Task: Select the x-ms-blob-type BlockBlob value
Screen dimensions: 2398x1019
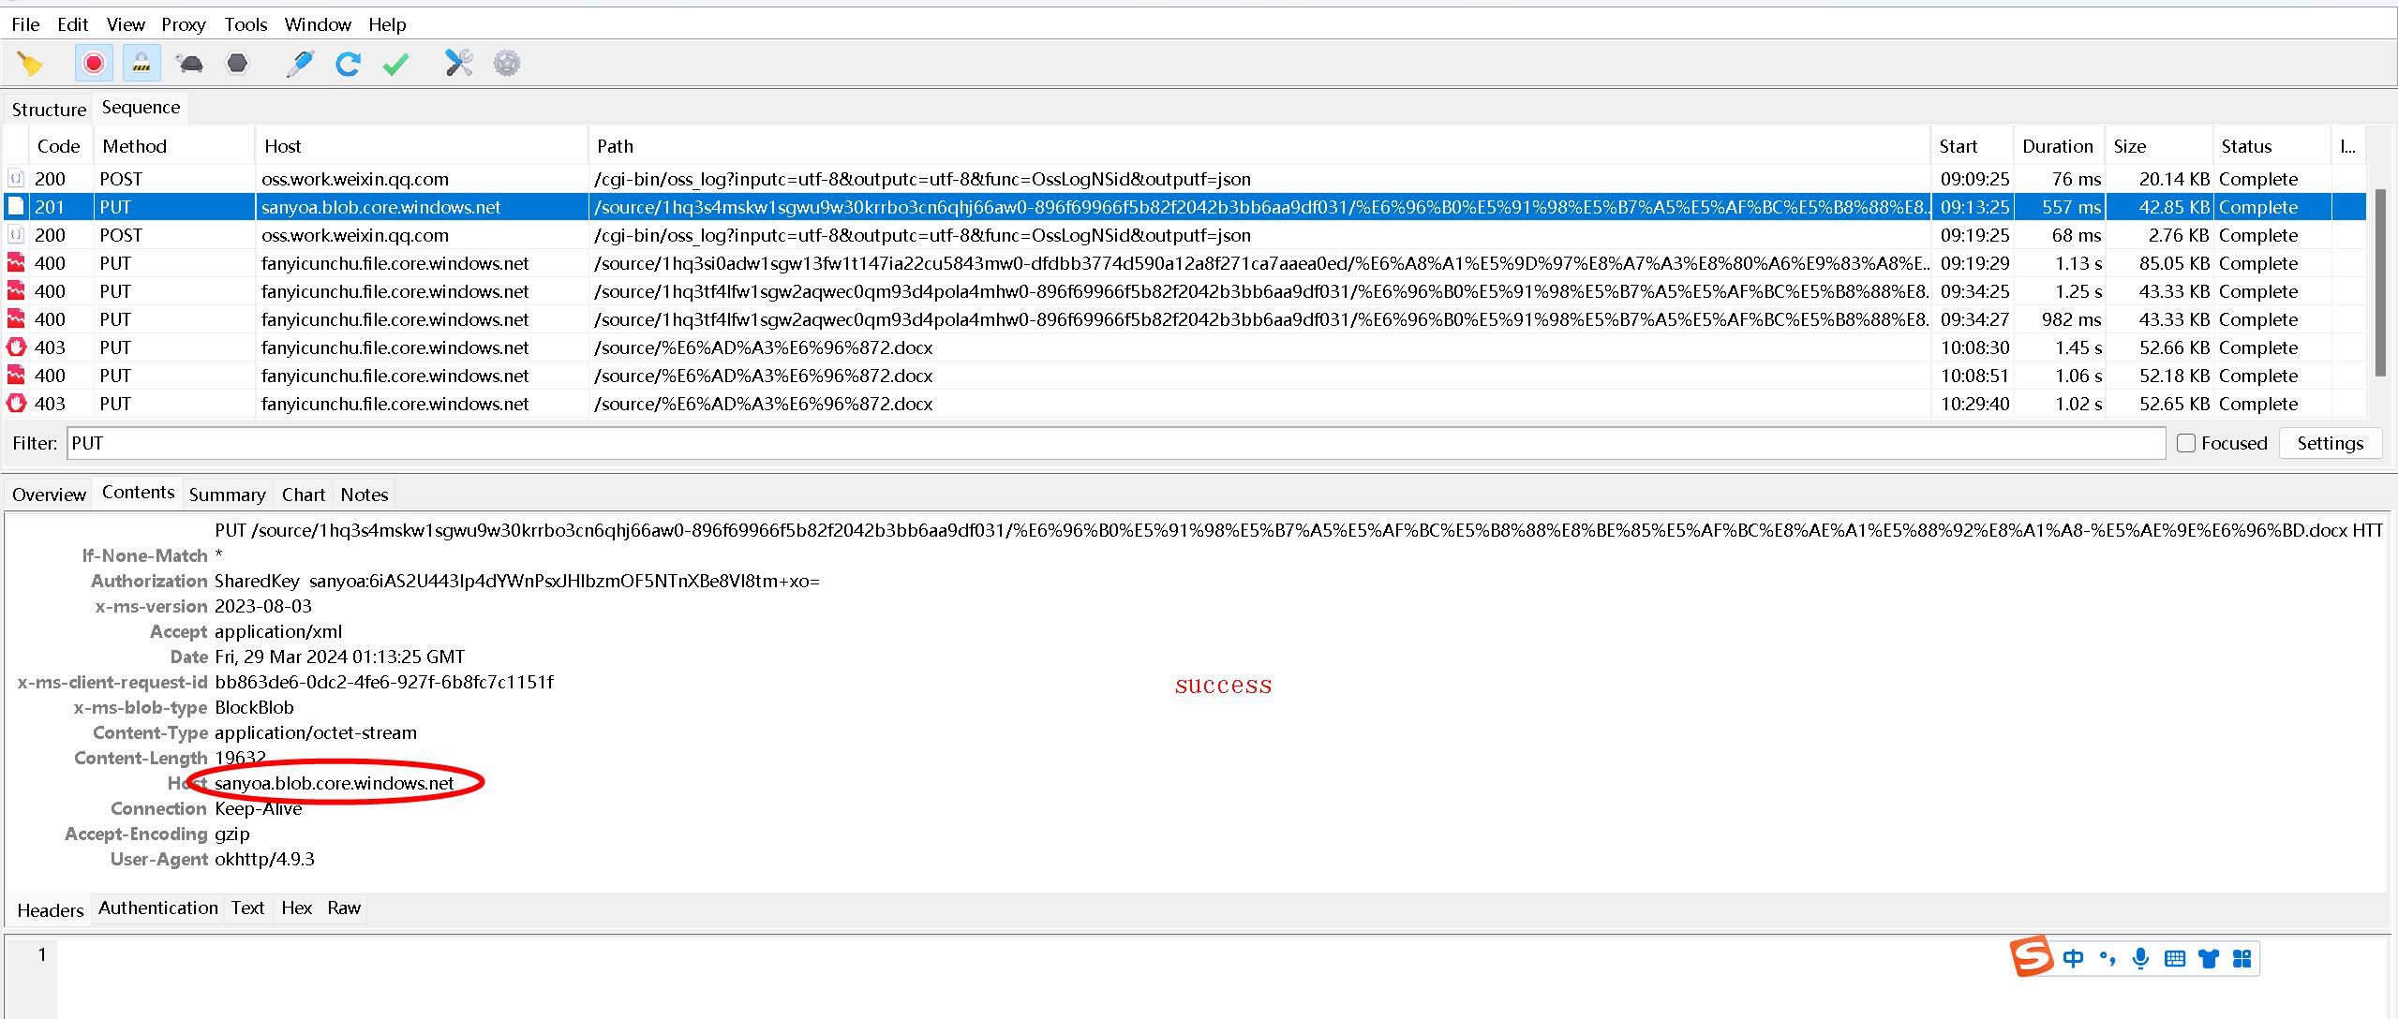Action: tap(254, 707)
